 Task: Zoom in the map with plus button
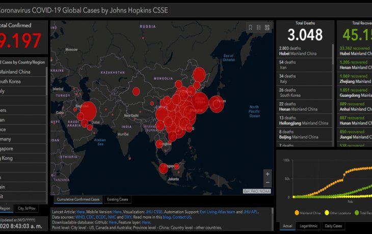pos(268,174)
